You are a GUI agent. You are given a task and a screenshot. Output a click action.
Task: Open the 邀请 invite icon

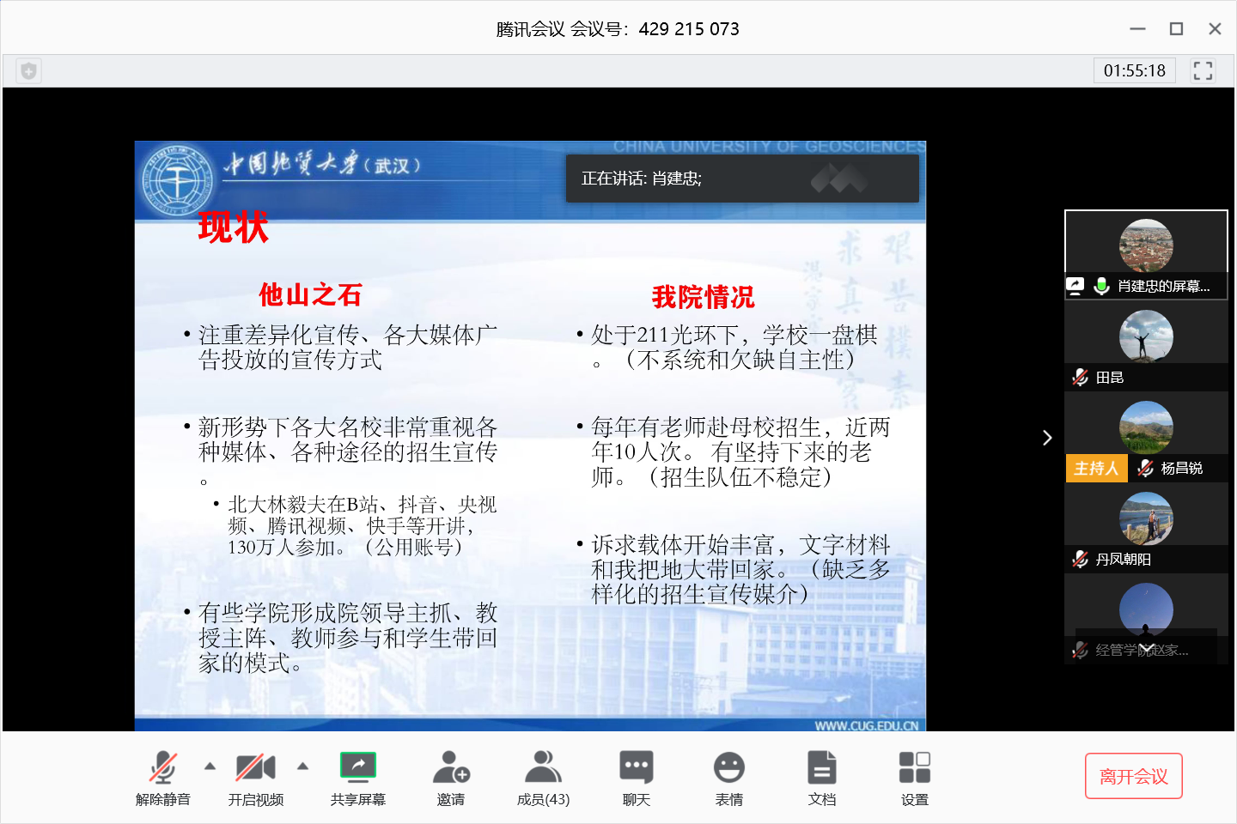(x=450, y=776)
